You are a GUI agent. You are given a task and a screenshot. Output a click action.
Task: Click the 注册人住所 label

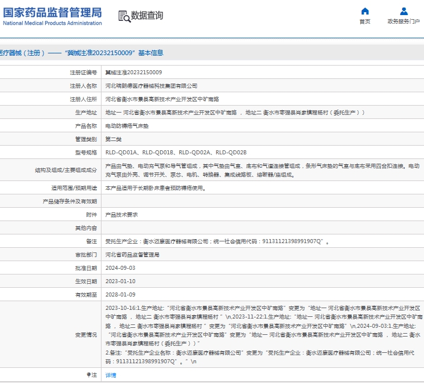(84, 99)
